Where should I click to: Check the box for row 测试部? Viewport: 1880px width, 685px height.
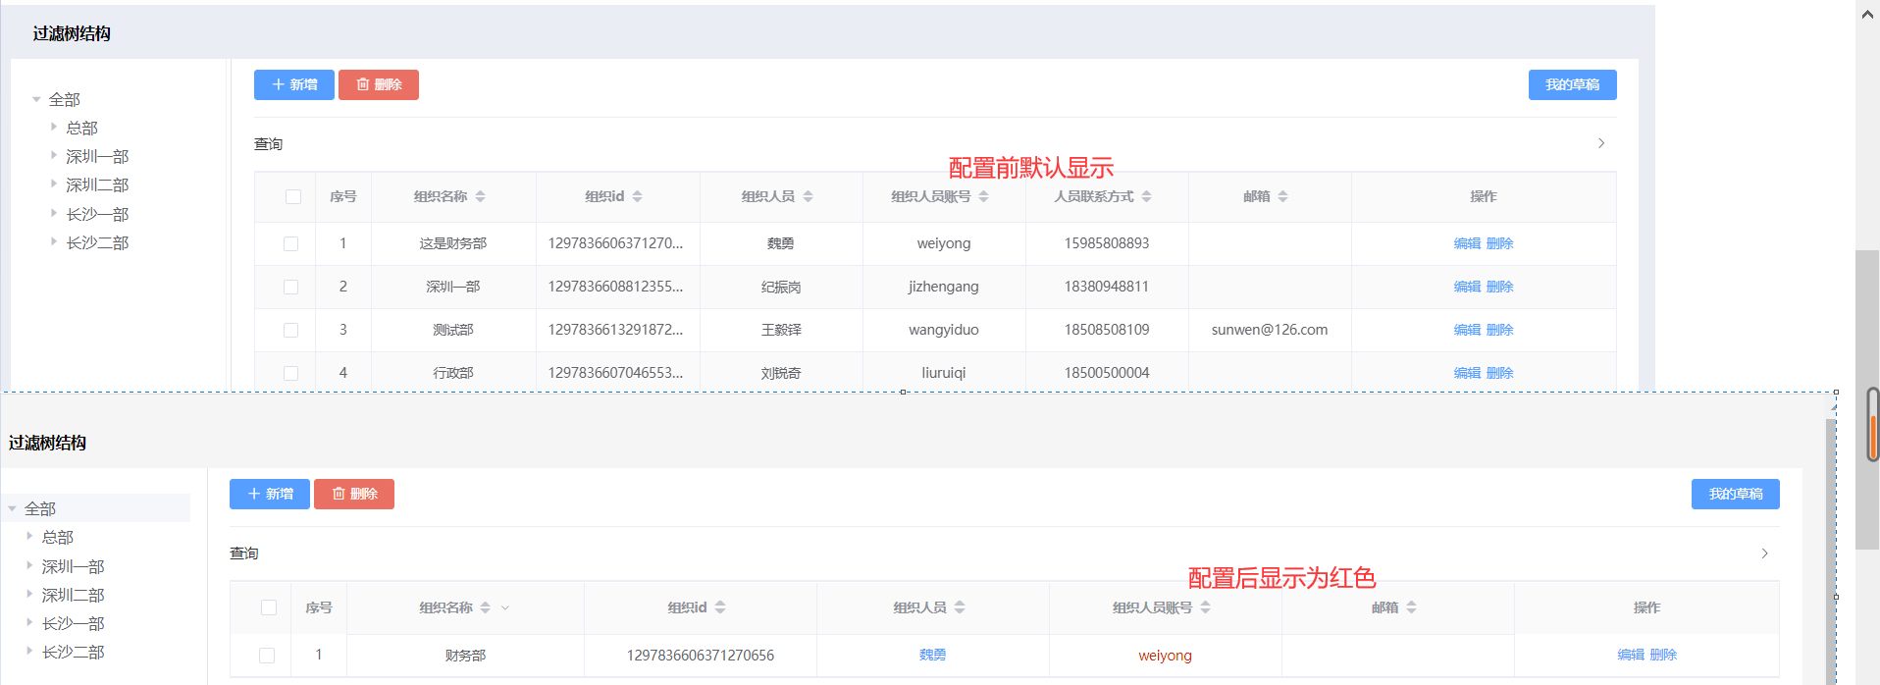[290, 330]
